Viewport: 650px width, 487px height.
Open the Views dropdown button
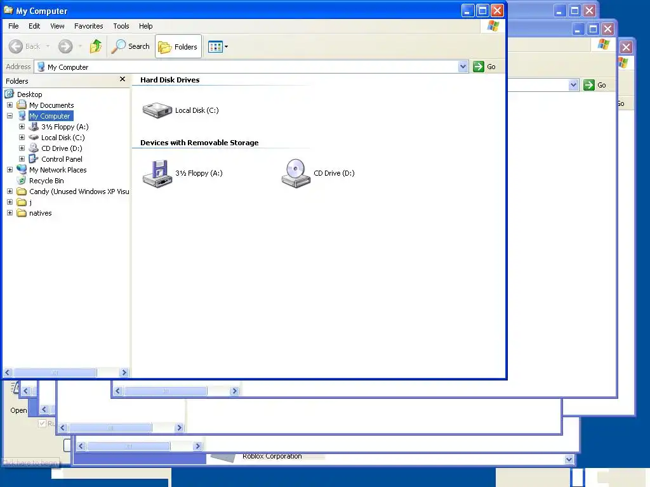(x=218, y=46)
